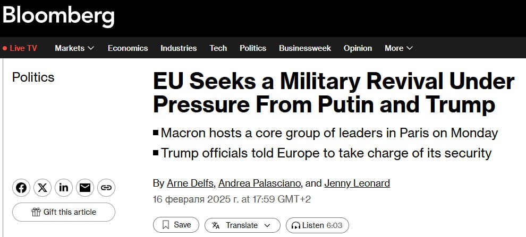Open the Businessweek section

[304, 48]
